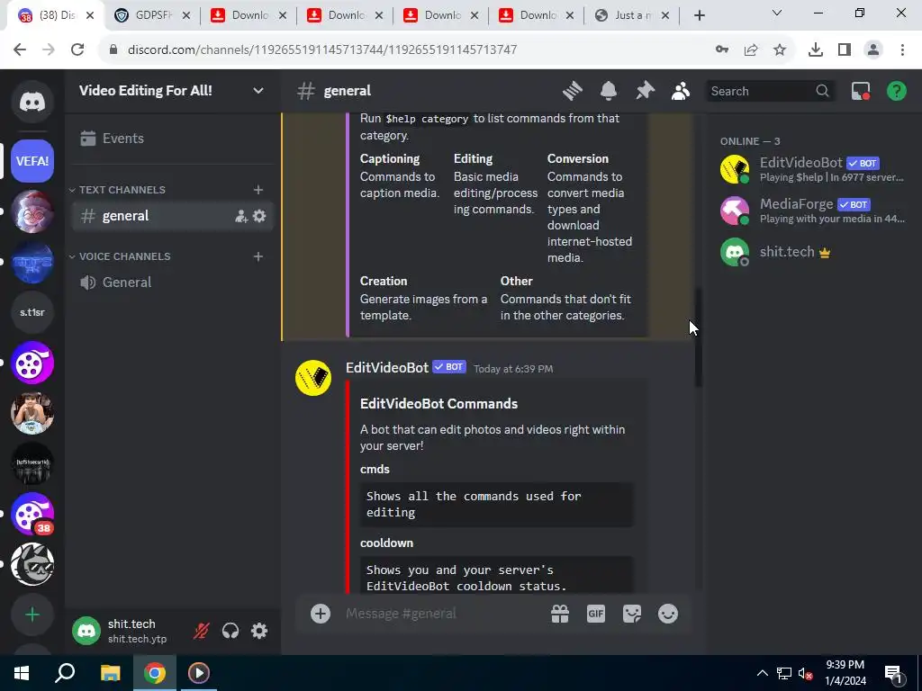Select the VEFA! server icon
Image resolution: width=922 pixels, height=691 pixels.
pos(32,161)
